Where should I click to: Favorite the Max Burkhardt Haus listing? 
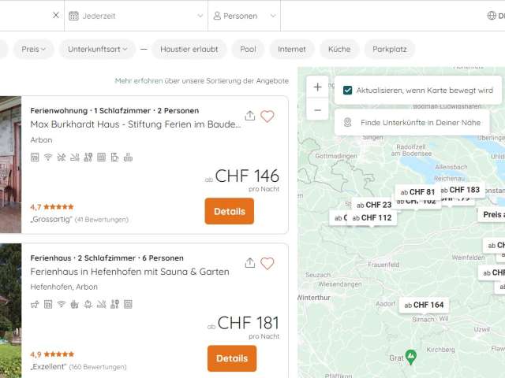coord(267,117)
